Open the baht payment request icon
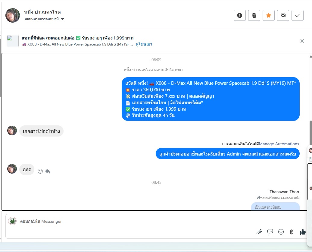This screenshot has width=312, height=252. pos(292,232)
